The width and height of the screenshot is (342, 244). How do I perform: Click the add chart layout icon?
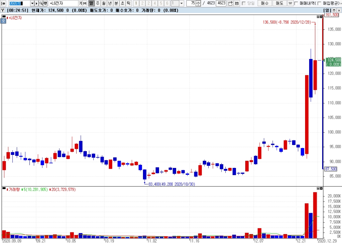tap(230, 3)
